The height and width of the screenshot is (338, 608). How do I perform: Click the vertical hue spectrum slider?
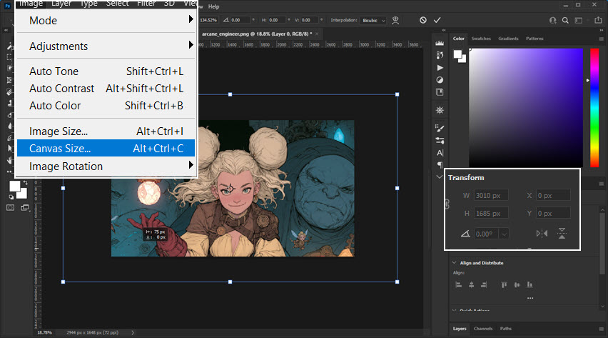point(594,108)
